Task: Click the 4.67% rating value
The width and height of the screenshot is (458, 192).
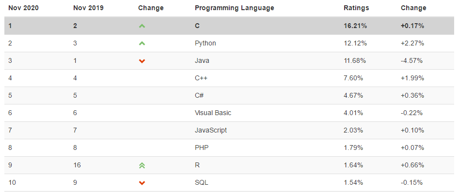Action: point(353,96)
